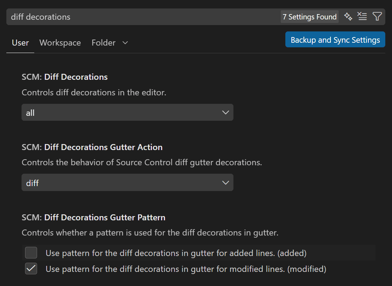Select the User settings tab

(20, 42)
